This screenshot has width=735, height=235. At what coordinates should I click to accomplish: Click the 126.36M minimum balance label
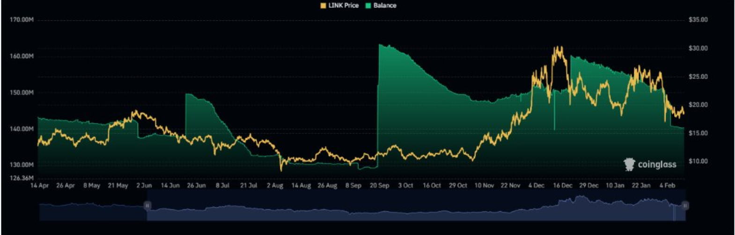click(22, 178)
